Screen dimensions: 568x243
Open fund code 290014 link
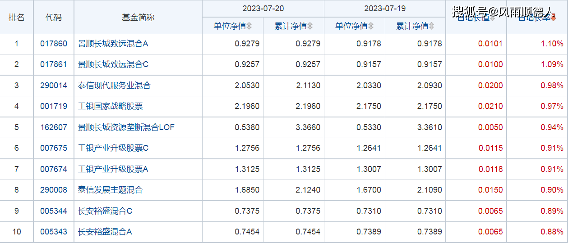point(54,85)
